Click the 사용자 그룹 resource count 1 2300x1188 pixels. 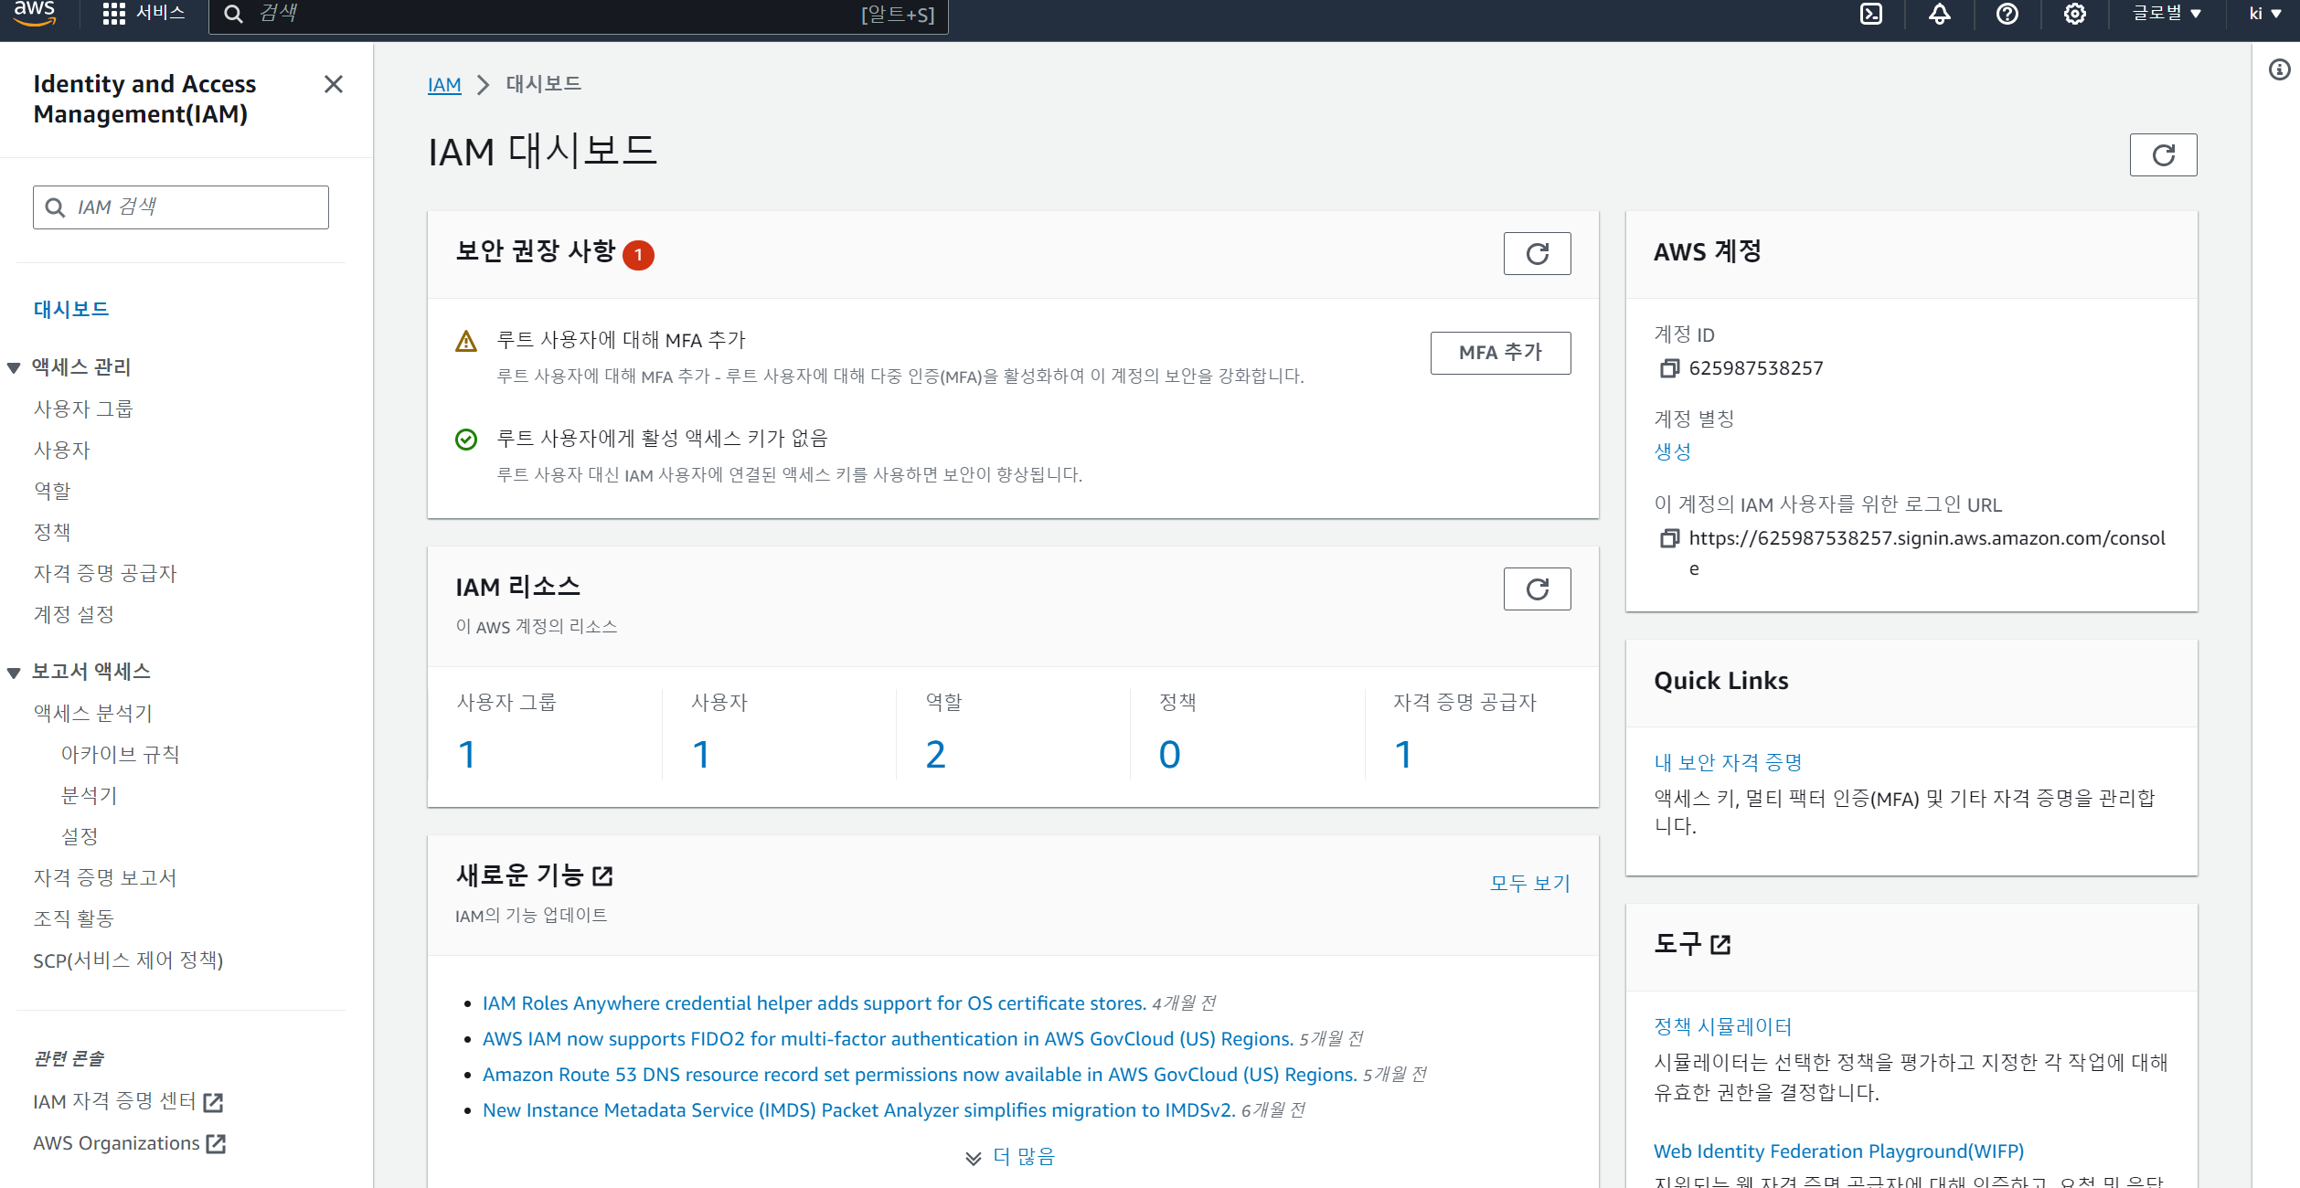tap(467, 755)
